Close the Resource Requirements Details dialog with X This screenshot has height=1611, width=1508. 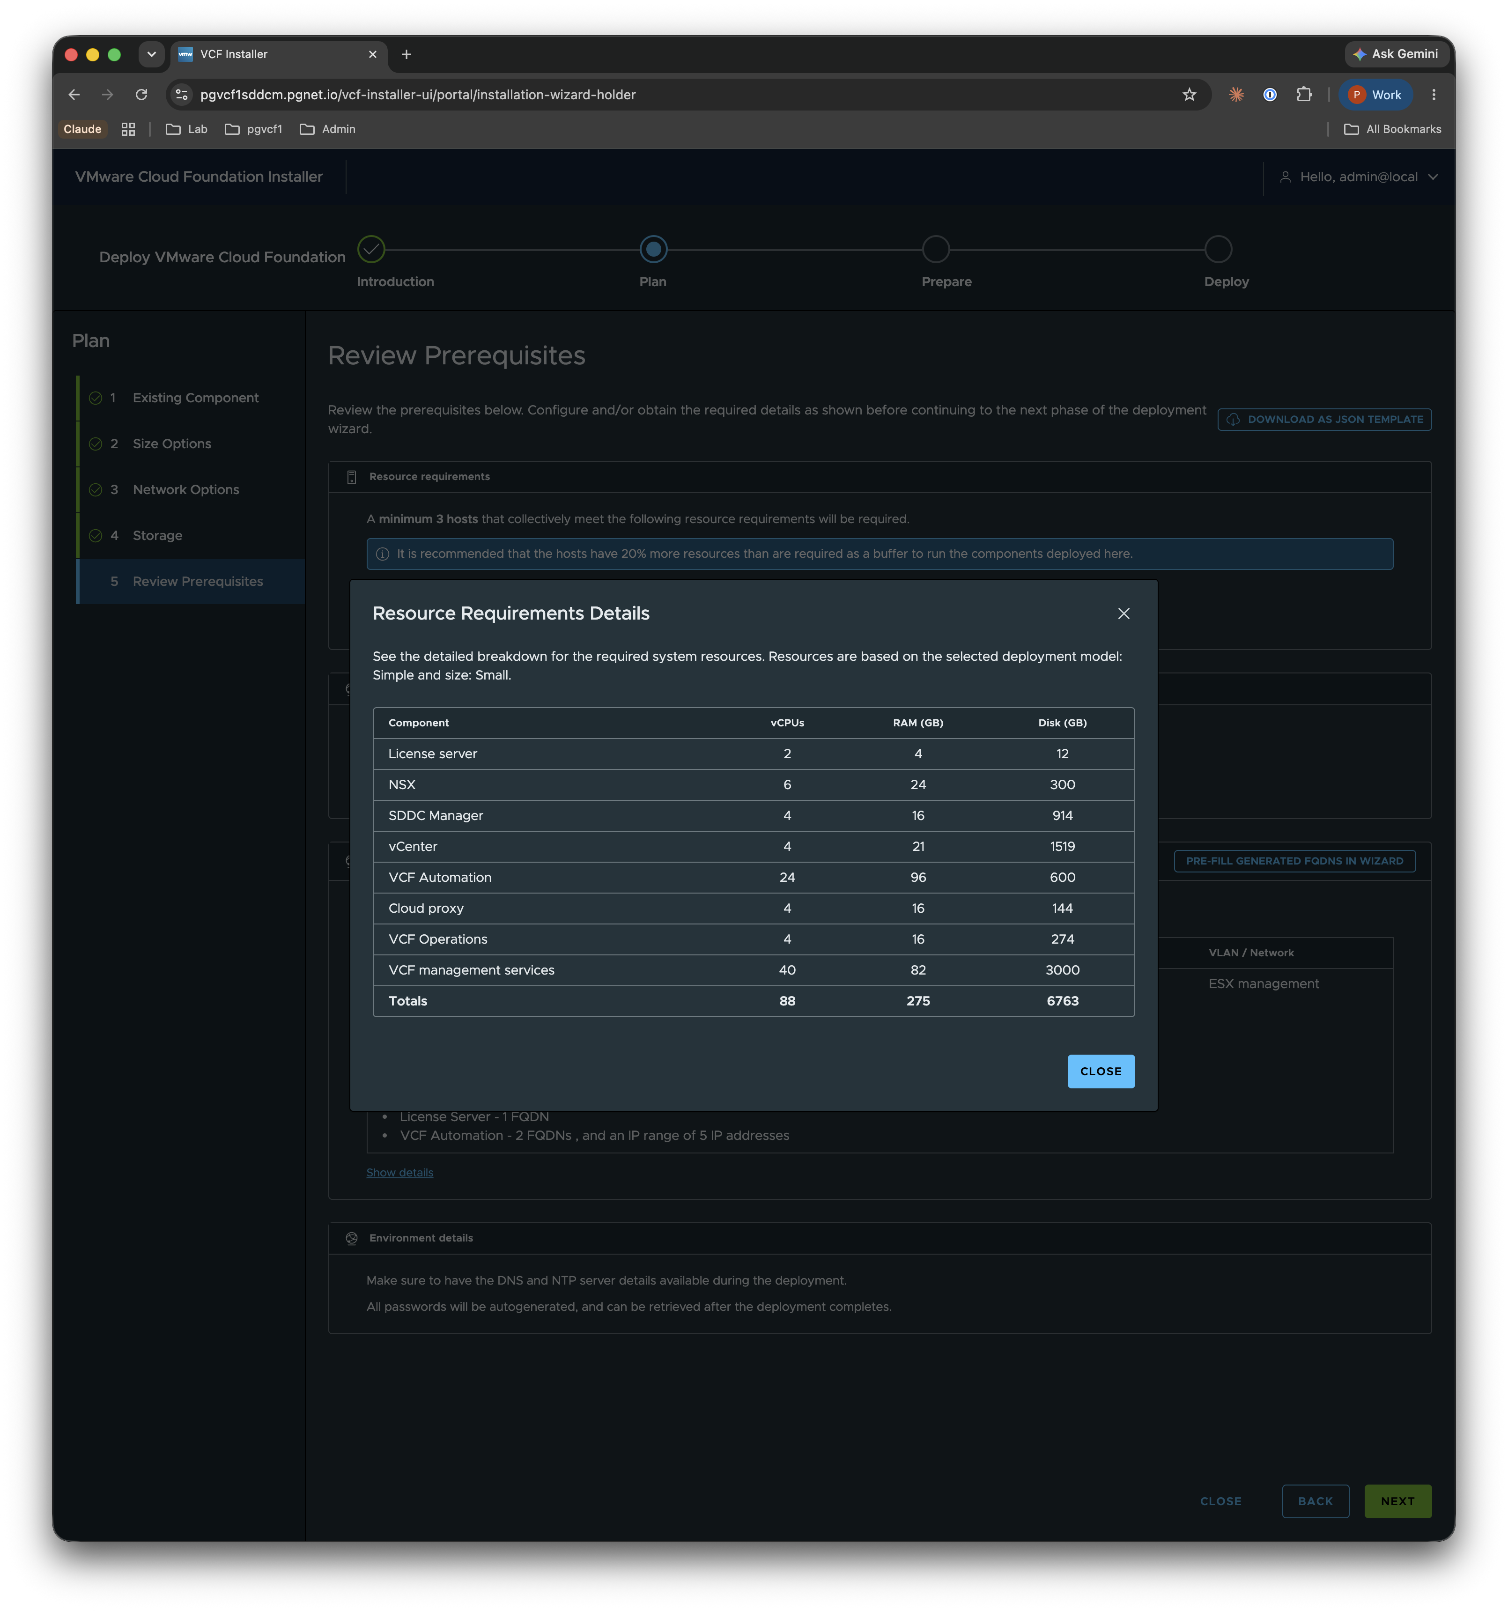1123,613
